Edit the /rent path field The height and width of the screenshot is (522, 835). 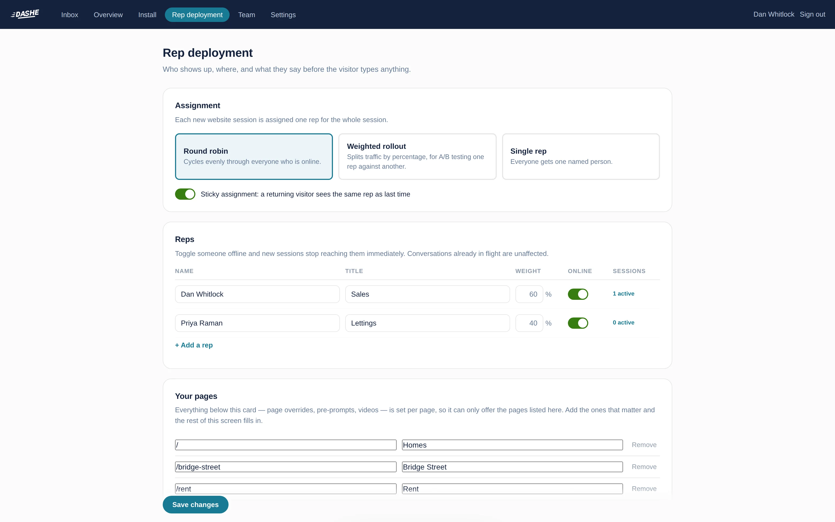pos(285,489)
